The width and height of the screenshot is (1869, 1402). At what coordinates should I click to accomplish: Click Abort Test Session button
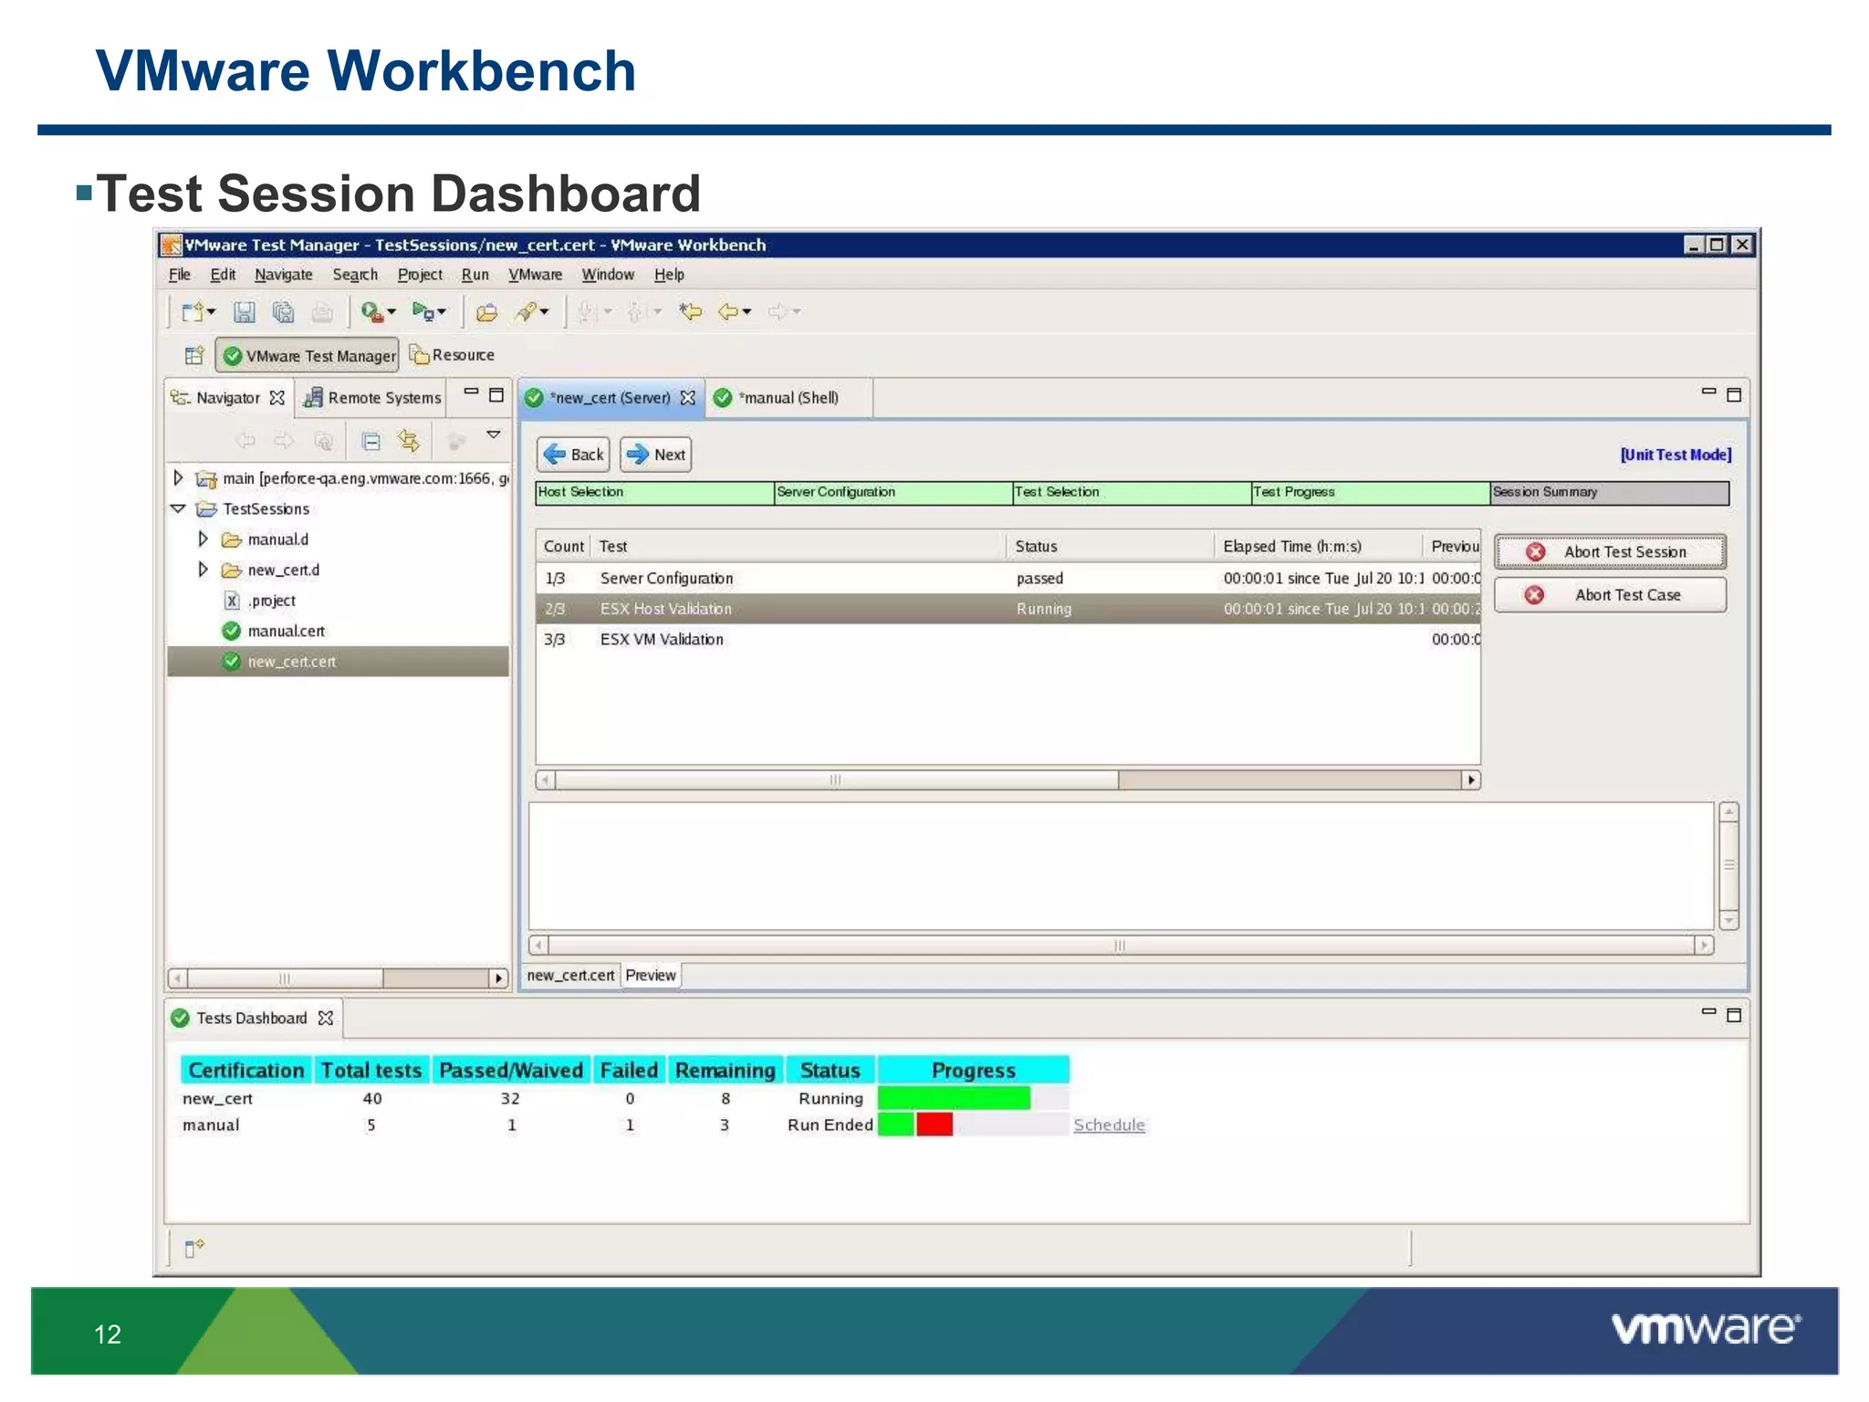(1611, 552)
